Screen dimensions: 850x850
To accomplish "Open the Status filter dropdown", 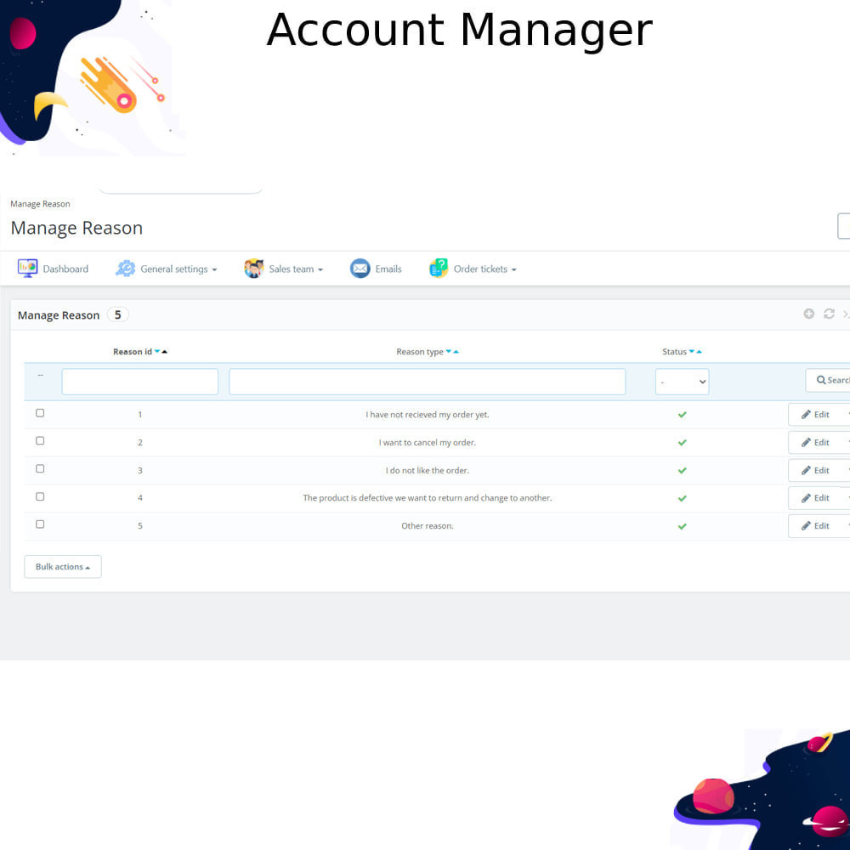I will click(x=682, y=382).
